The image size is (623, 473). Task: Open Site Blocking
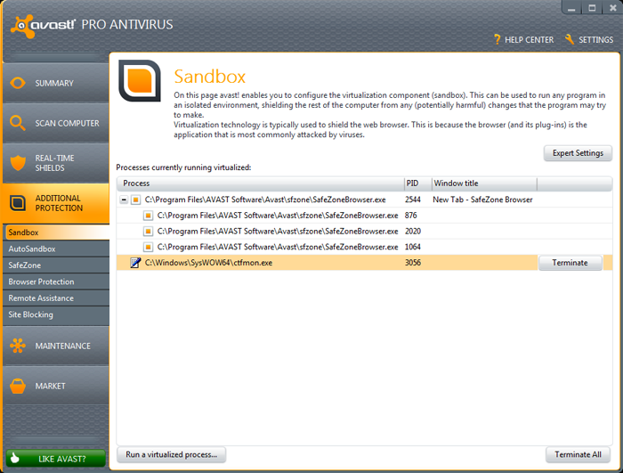click(56, 314)
